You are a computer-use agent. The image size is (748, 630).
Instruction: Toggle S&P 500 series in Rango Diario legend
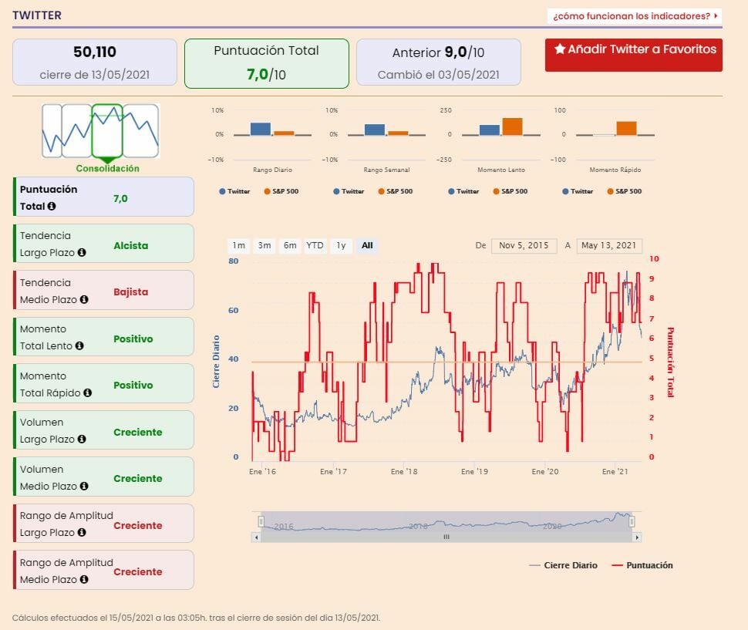[281, 191]
